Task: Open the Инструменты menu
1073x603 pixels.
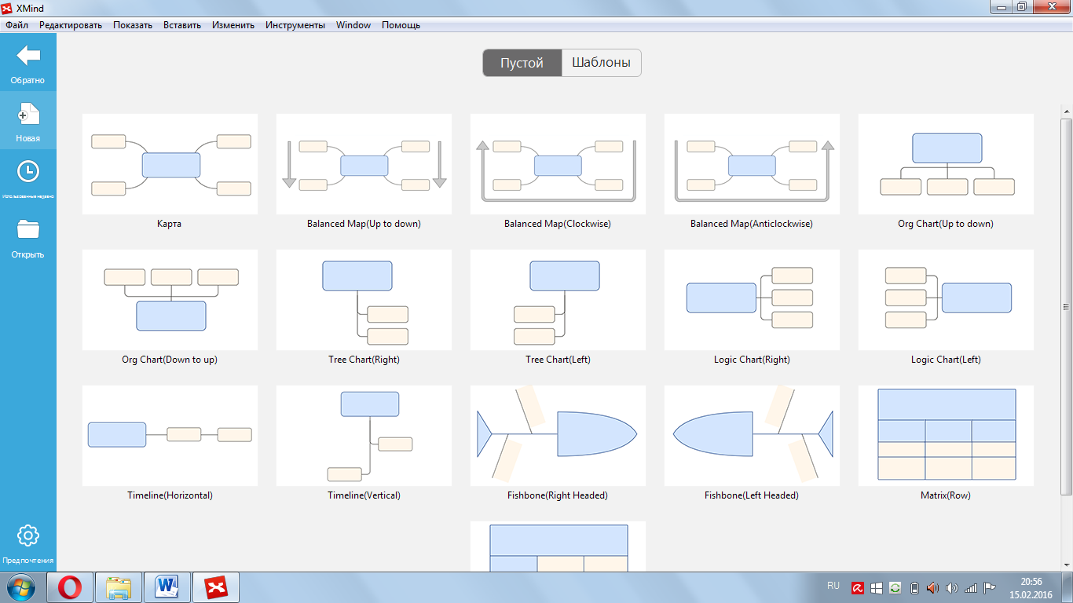Action: pos(295,25)
